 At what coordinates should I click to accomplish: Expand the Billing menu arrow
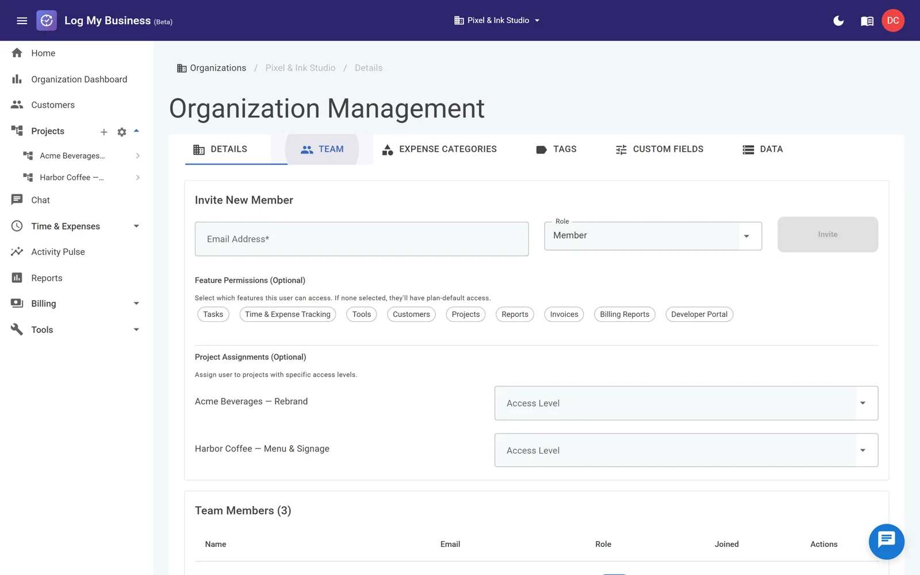[136, 304]
